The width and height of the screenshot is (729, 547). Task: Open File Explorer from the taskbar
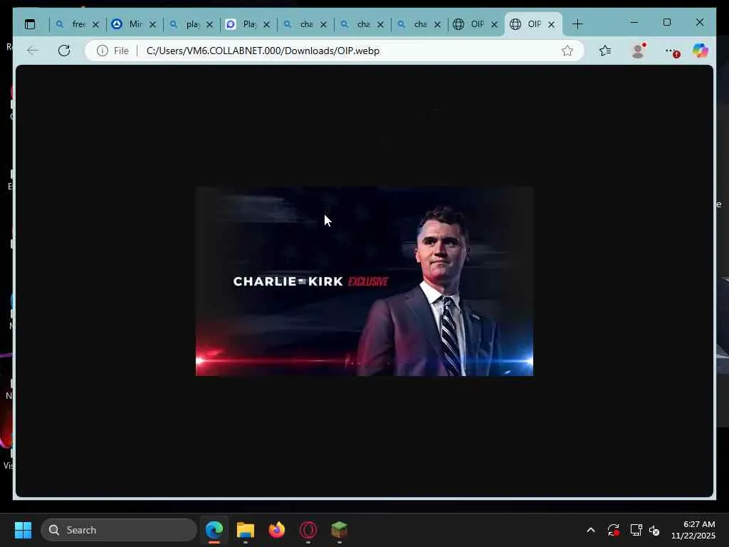pos(246,530)
